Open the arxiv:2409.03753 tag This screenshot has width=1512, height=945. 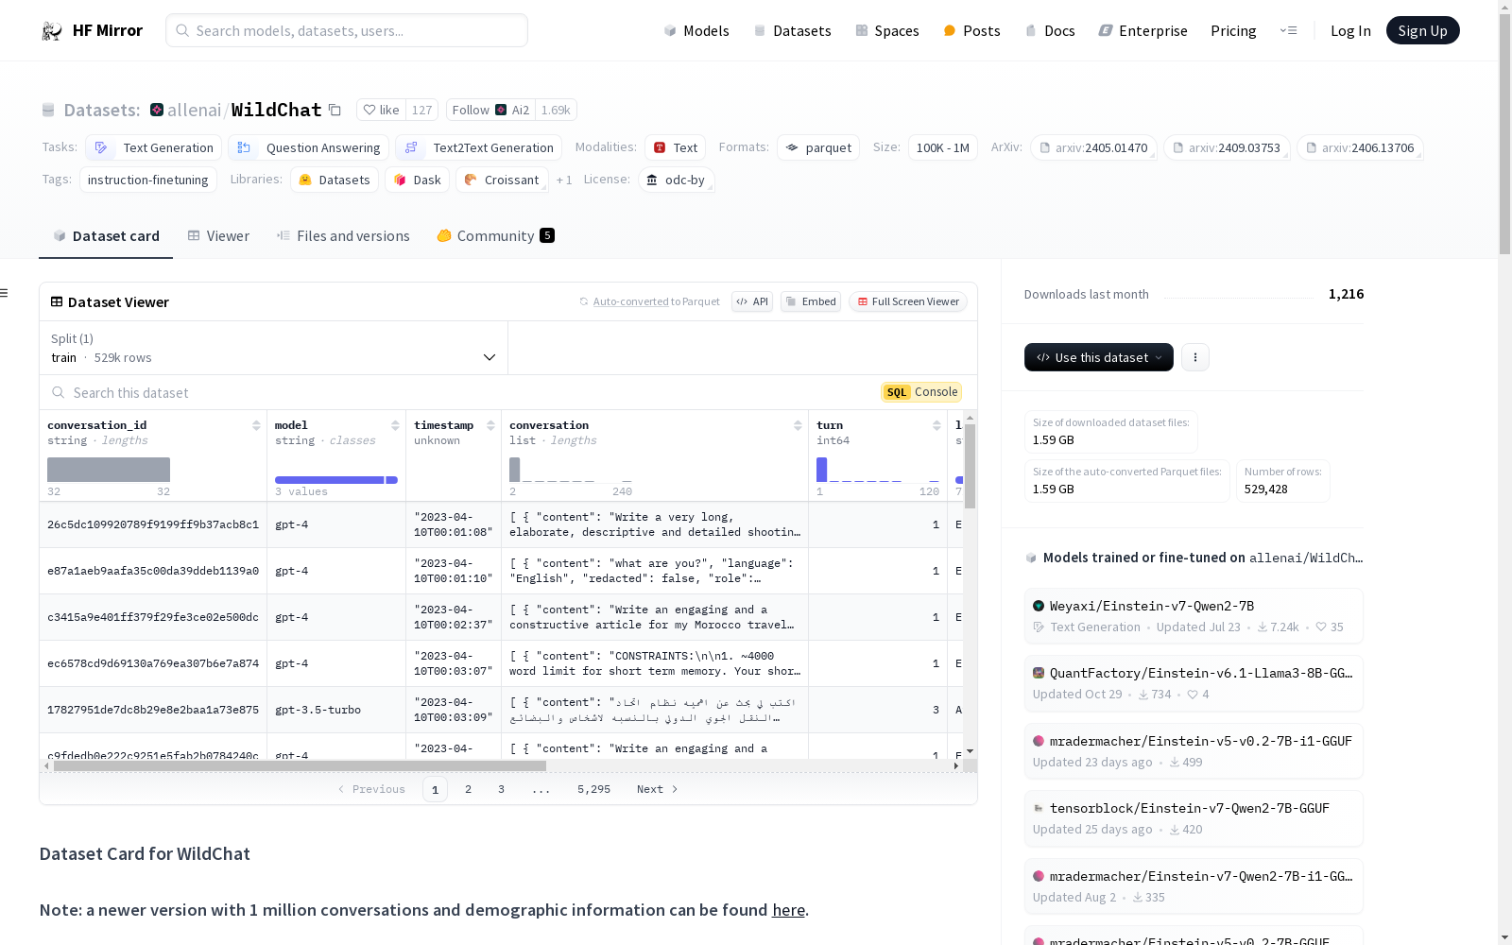1227,147
